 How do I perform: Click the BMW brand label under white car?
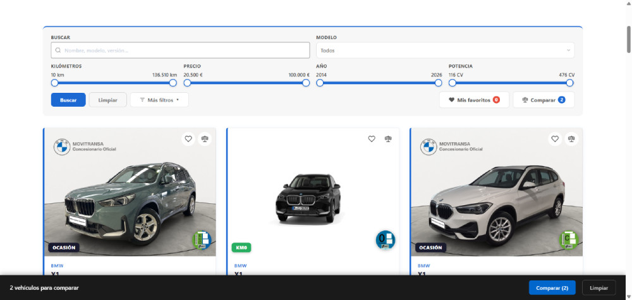click(x=424, y=266)
